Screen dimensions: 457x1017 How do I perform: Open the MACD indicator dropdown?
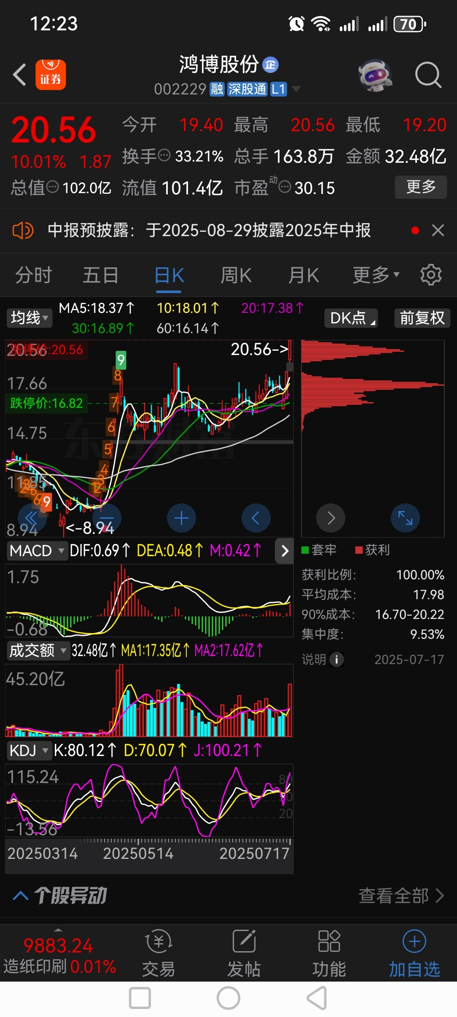37,551
